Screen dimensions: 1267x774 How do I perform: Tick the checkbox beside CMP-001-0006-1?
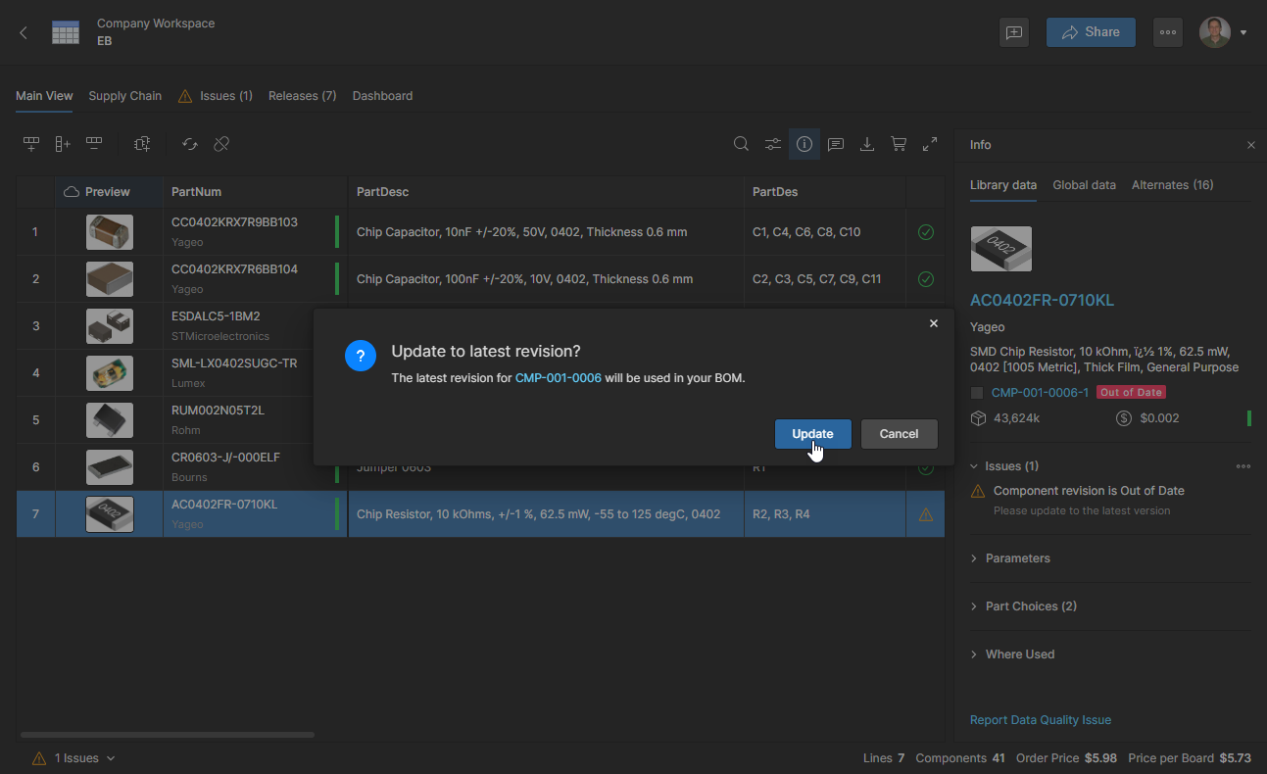click(977, 393)
